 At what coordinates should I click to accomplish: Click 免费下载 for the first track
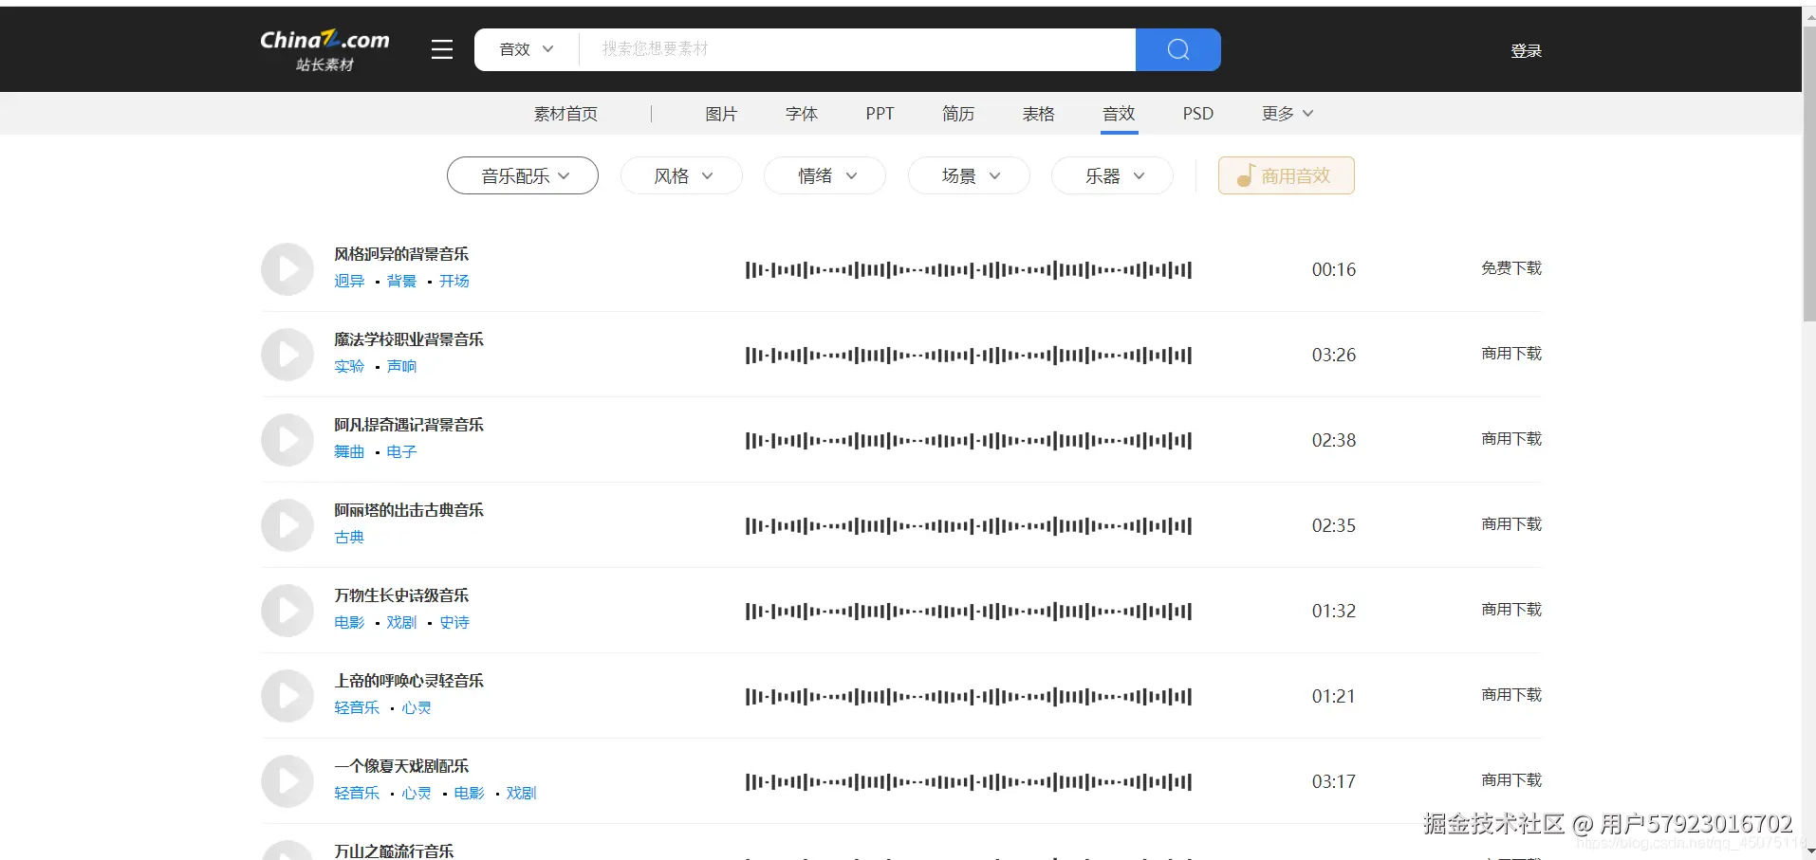(1510, 268)
